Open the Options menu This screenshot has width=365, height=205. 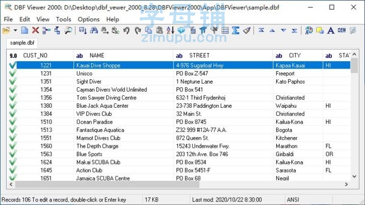(x=89, y=19)
